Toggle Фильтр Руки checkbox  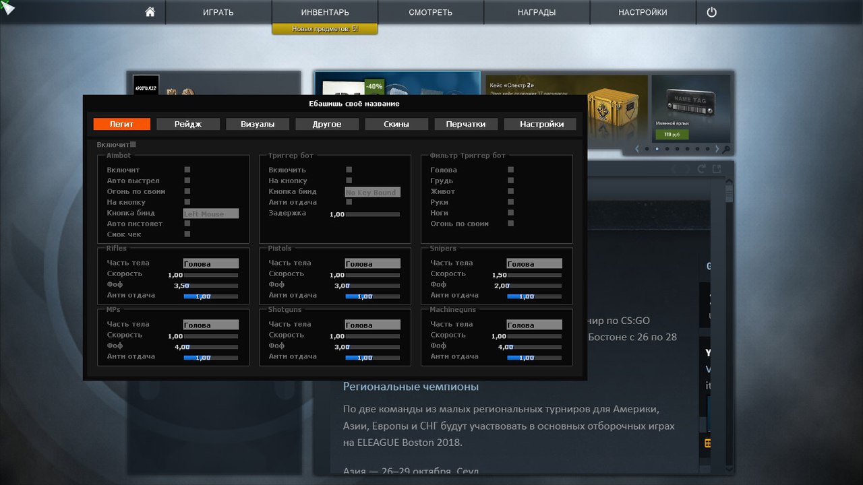511,202
